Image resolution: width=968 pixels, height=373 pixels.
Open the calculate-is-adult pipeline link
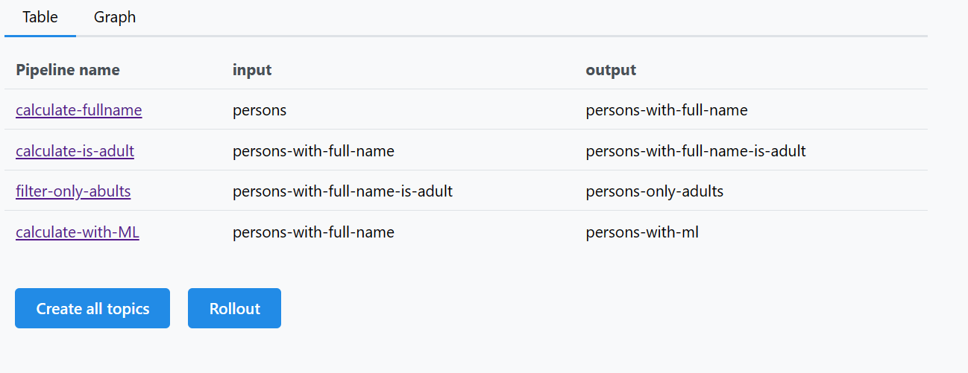(75, 151)
